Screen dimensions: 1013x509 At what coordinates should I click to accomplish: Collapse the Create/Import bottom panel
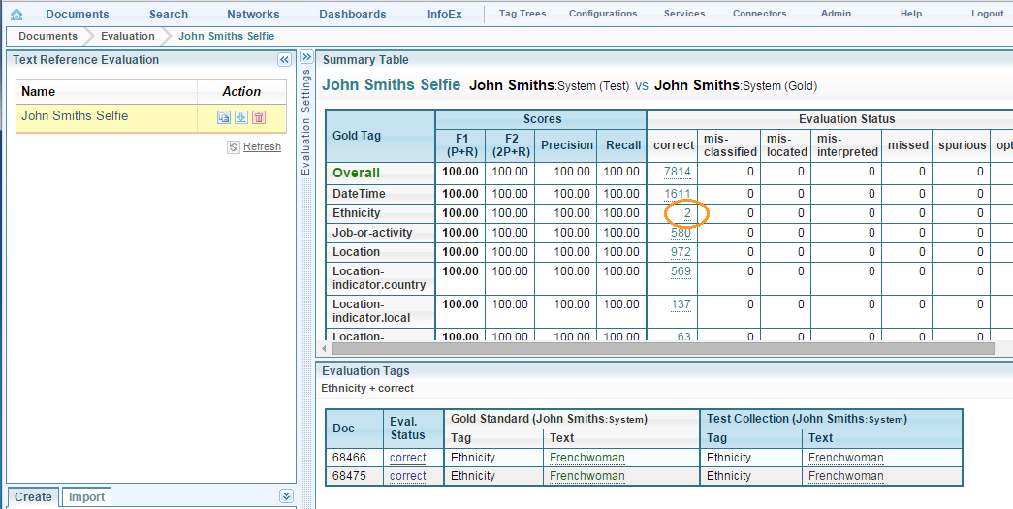point(285,496)
